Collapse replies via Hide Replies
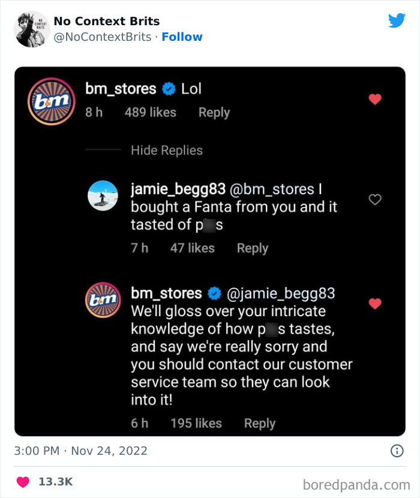This screenshot has width=420, height=498. (166, 150)
